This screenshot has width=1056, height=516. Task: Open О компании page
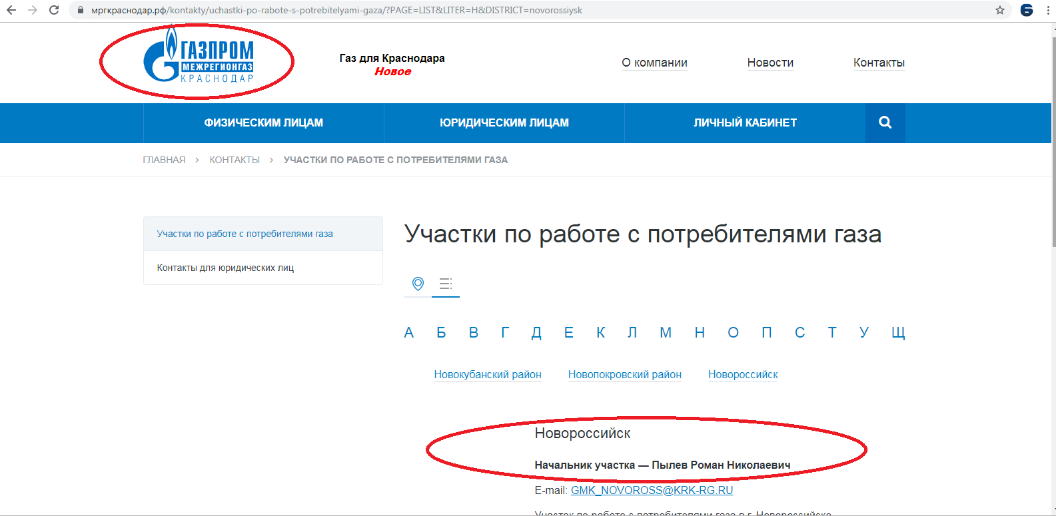654,63
